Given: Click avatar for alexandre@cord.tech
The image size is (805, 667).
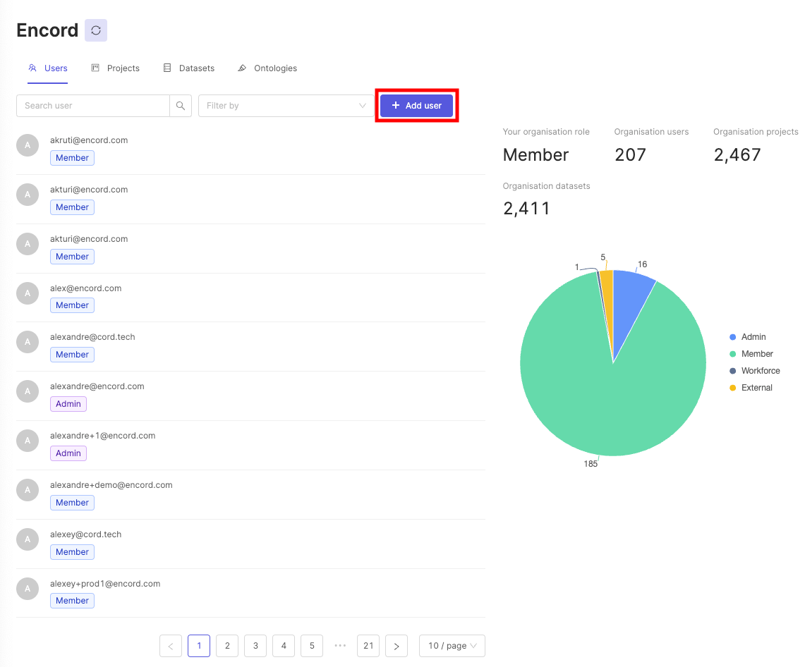Looking at the screenshot, I should pyautogui.click(x=28, y=342).
